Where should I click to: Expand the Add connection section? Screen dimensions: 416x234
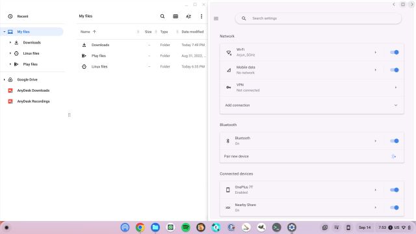point(396,105)
